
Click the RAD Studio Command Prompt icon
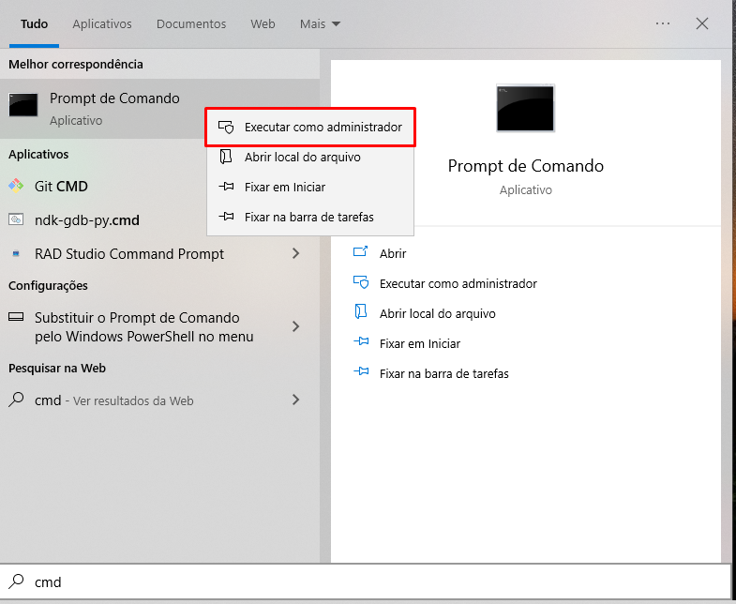click(x=16, y=253)
